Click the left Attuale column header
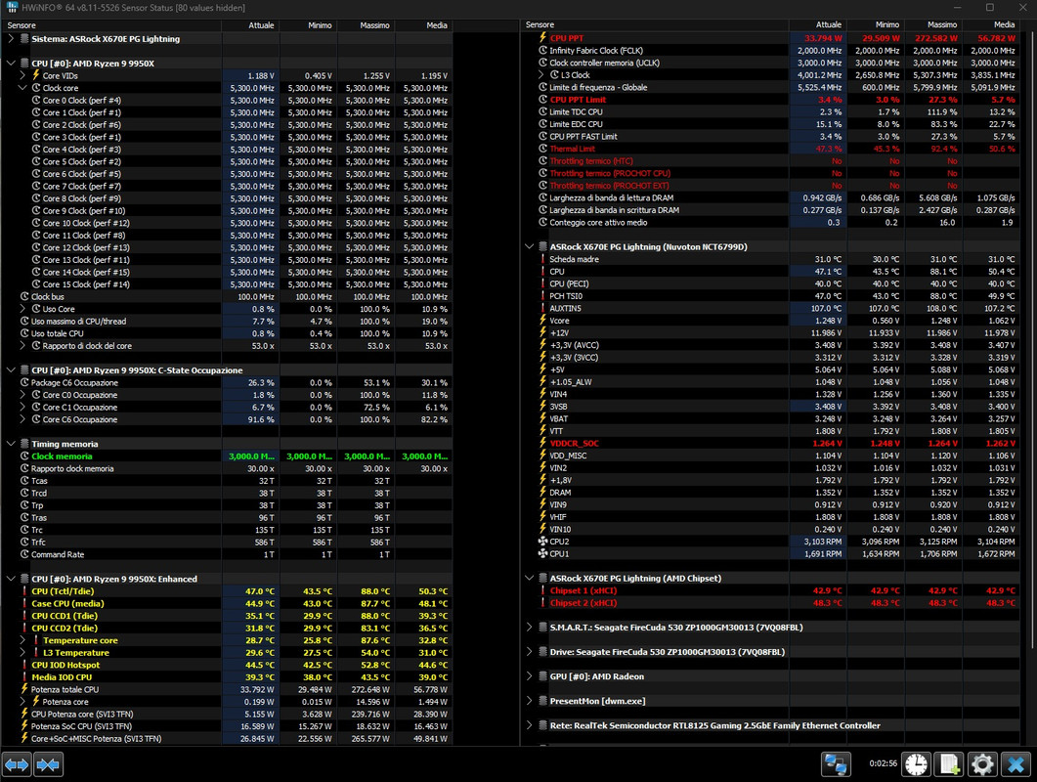This screenshot has width=1037, height=782. click(x=250, y=25)
